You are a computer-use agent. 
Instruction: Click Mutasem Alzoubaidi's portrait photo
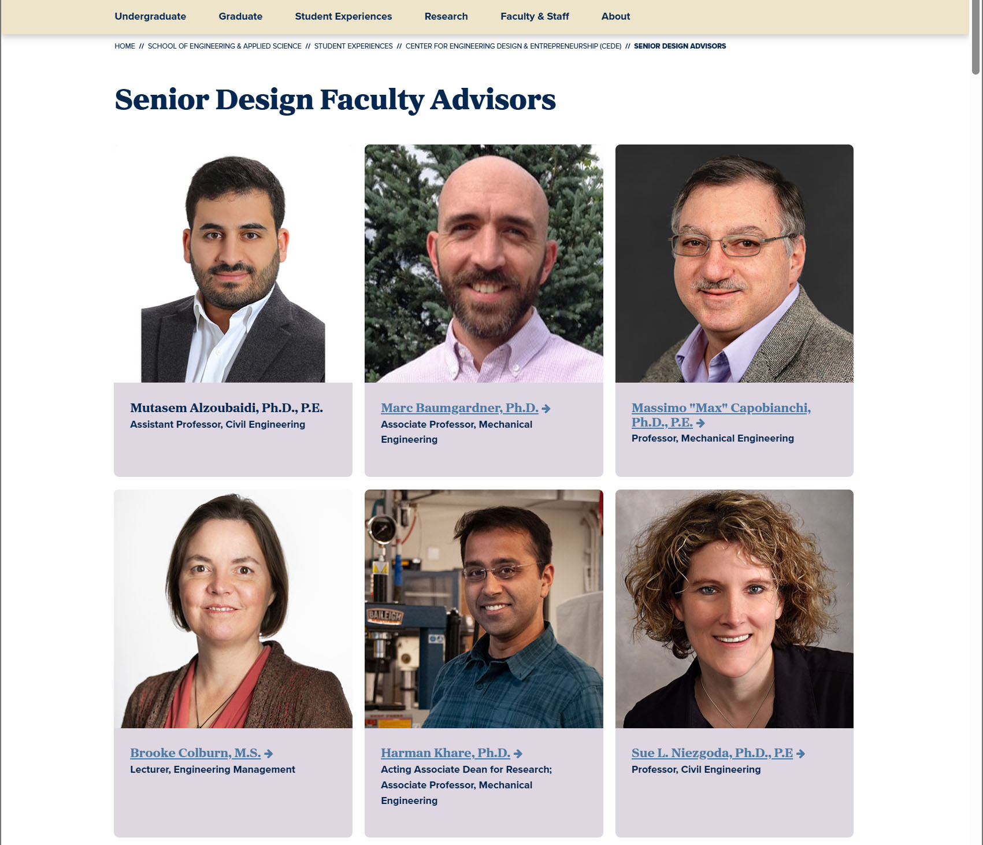coord(233,264)
